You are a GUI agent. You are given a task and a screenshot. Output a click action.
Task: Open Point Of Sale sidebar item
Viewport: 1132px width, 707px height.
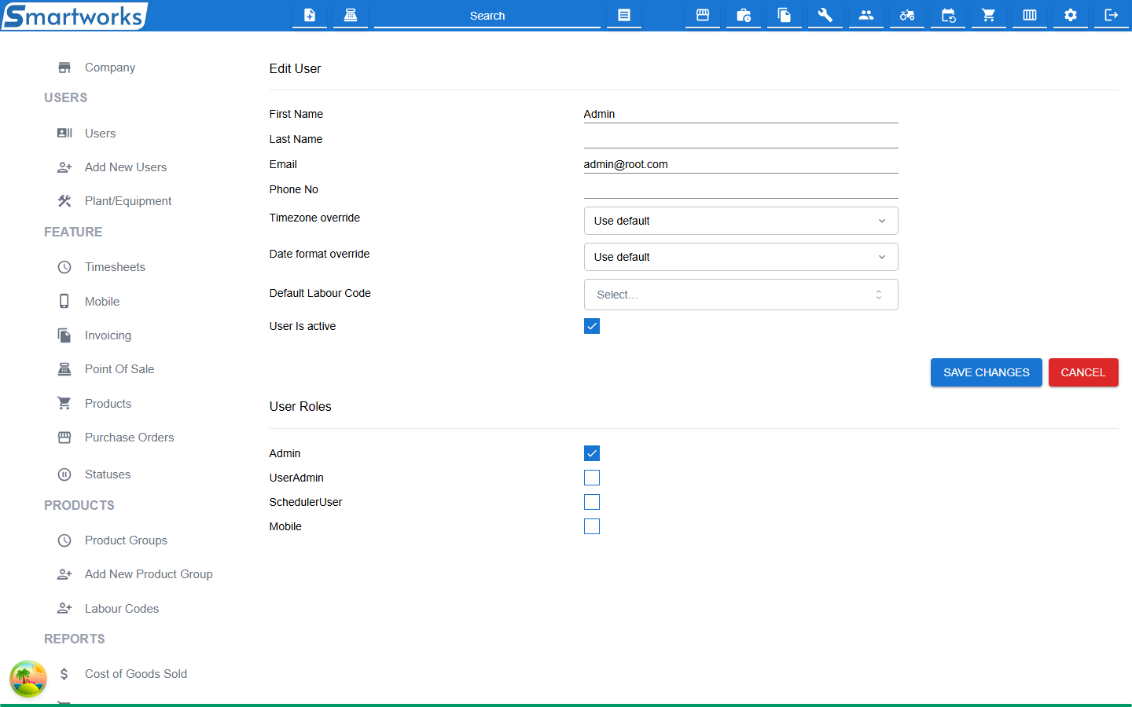click(x=119, y=369)
